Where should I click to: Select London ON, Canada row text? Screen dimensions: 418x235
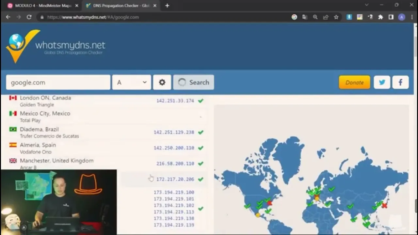click(x=45, y=98)
